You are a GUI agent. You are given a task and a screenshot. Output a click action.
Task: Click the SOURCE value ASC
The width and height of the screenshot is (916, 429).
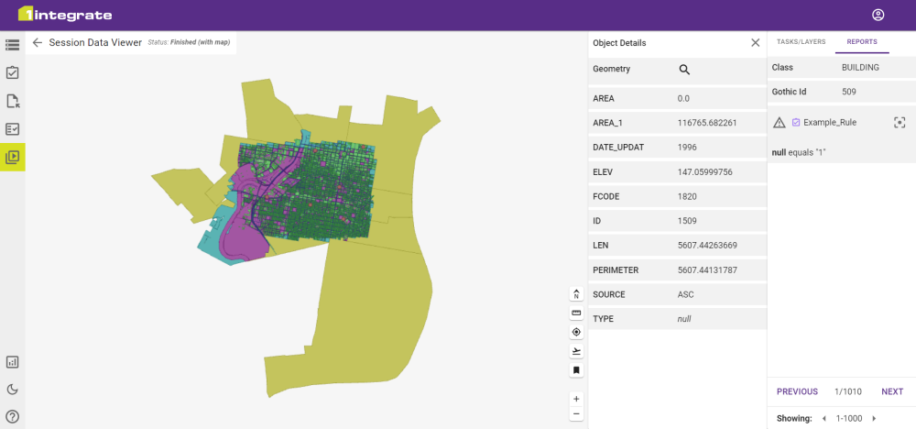685,294
